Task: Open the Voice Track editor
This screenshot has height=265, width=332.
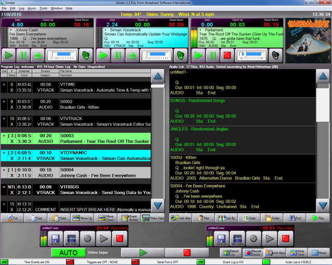Action: pos(296,253)
